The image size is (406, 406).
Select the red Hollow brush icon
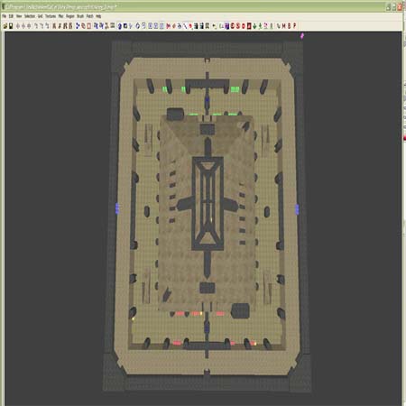click(x=89, y=26)
